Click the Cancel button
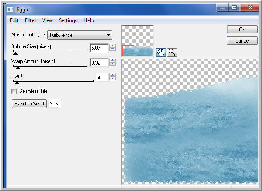262x191 pixels. (x=242, y=41)
